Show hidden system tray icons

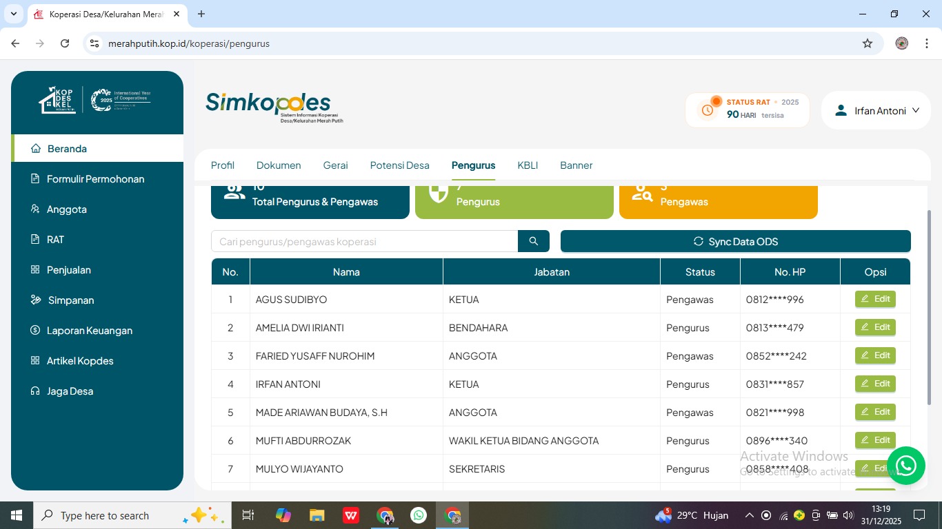coord(749,515)
